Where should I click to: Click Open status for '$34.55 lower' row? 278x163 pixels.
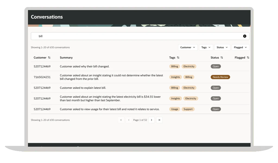[x=216, y=98]
